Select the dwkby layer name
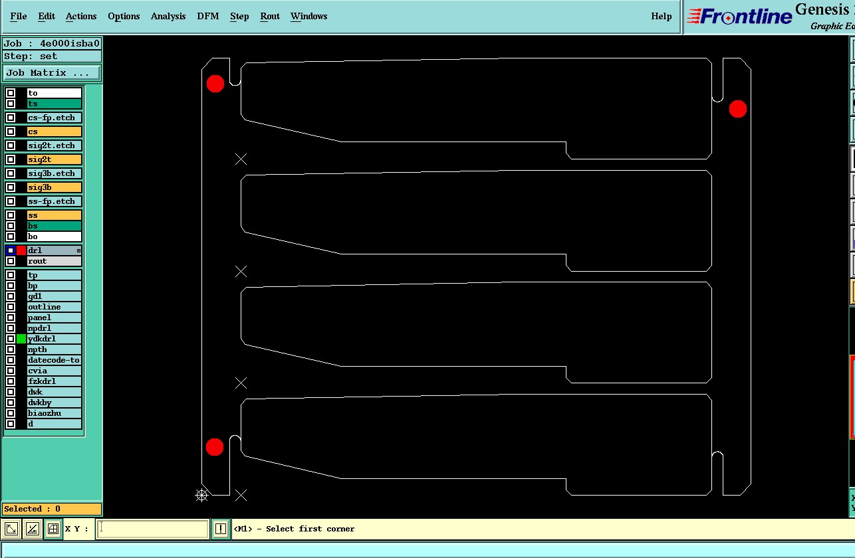The width and height of the screenshot is (855, 558). coord(55,403)
